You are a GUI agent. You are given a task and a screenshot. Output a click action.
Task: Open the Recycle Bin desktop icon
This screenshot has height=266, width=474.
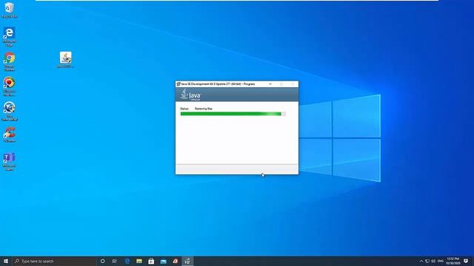pyautogui.click(x=9, y=10)
